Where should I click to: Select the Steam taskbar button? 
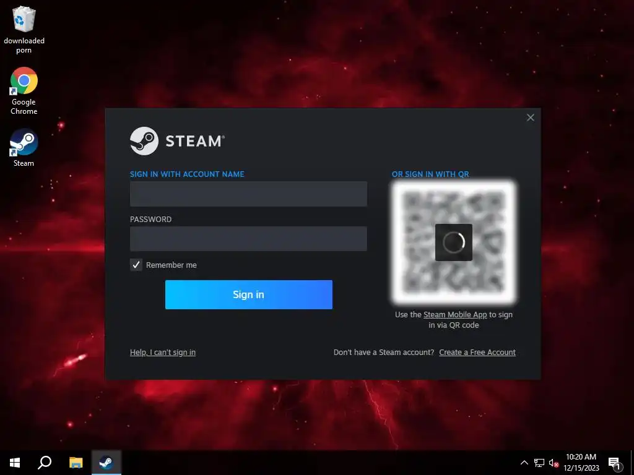(106, 463)
